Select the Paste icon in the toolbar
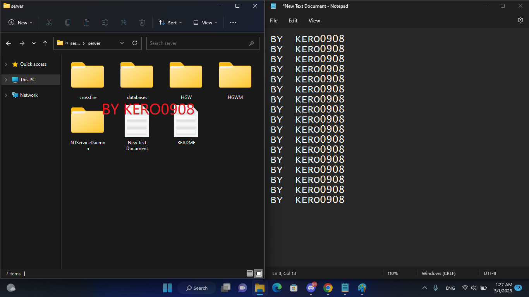Image resolution: width=529 pixels, height=297 pixels. tap(86, 22)
